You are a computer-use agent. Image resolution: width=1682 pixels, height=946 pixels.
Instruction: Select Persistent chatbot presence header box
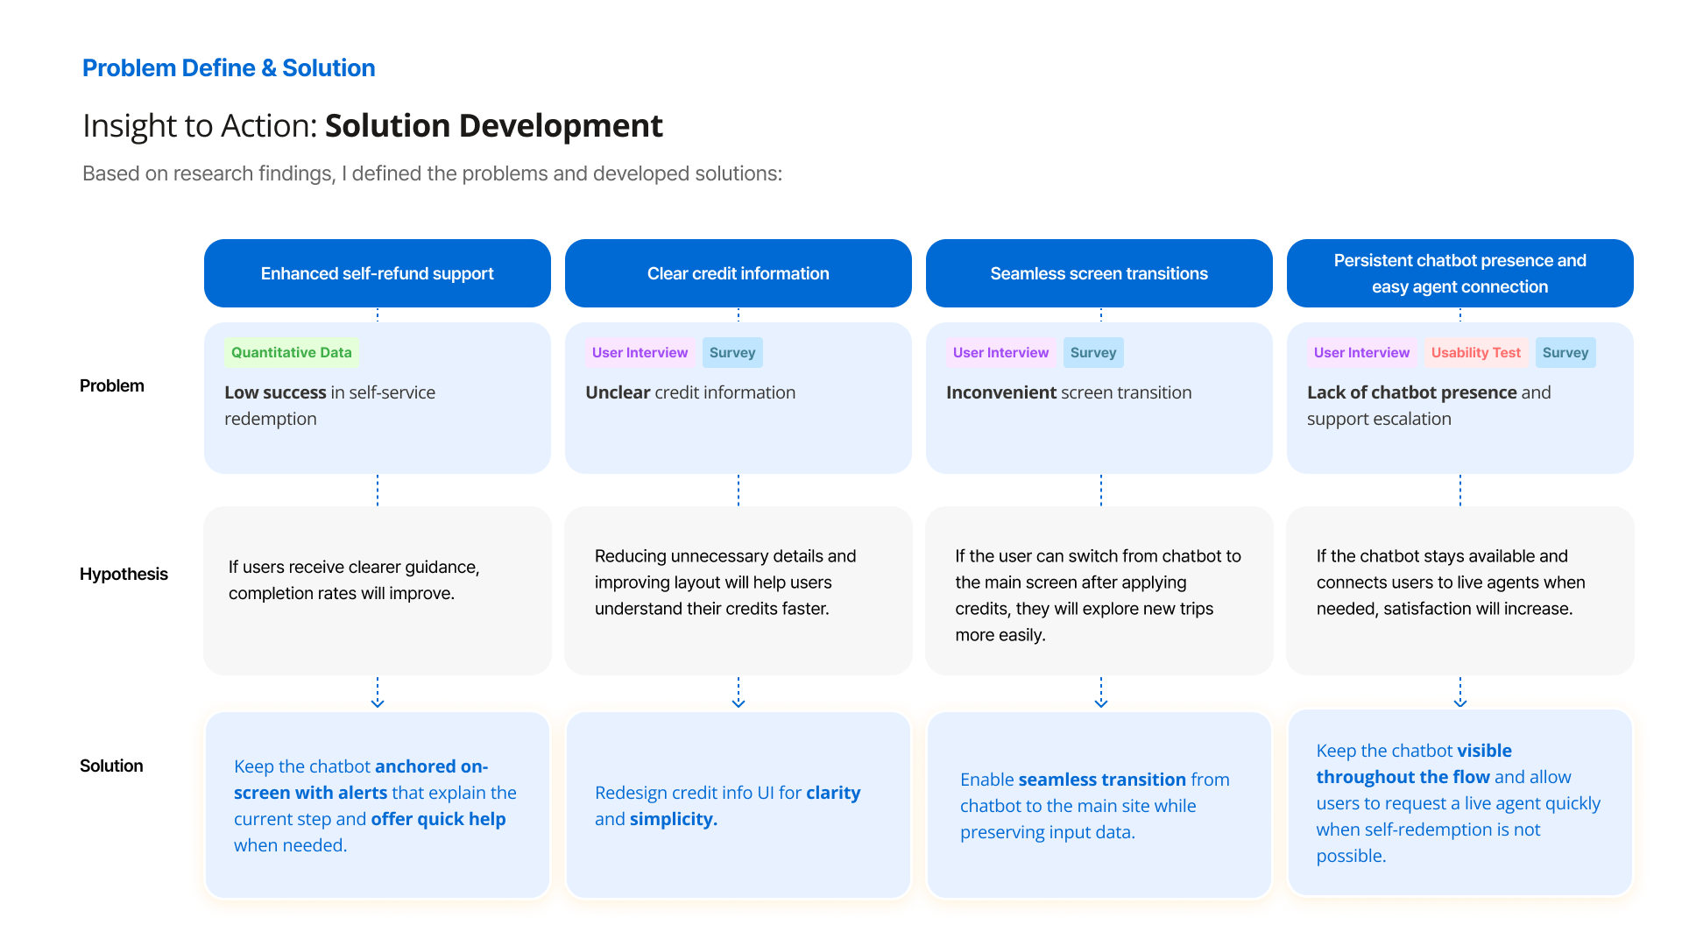[x=1459, y=273]
